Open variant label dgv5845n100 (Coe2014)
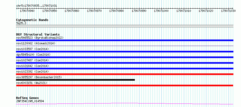 point(33,55)
